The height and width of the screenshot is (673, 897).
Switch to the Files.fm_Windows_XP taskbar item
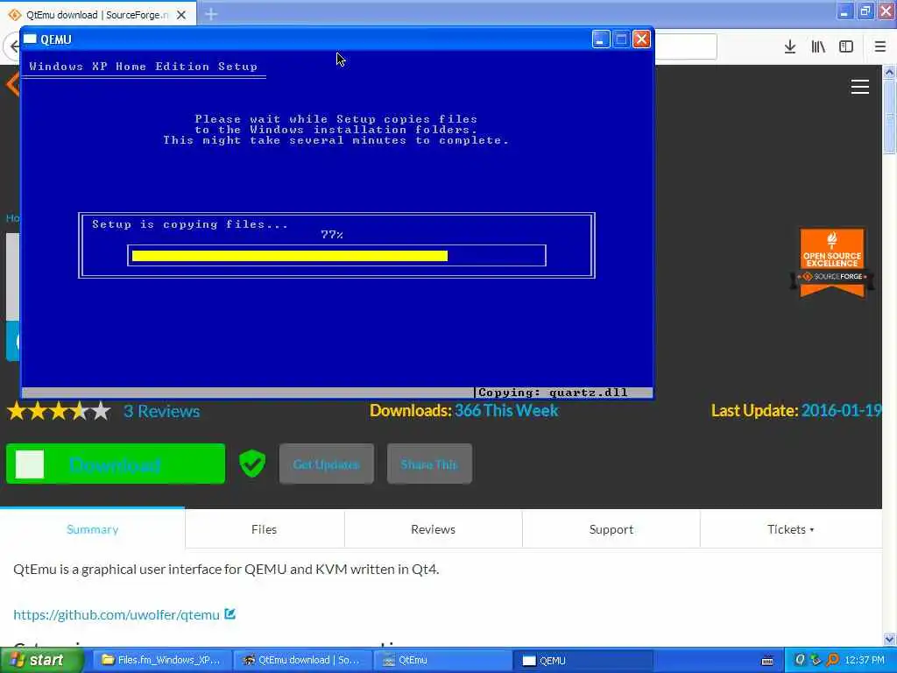[x=162, y=660]
